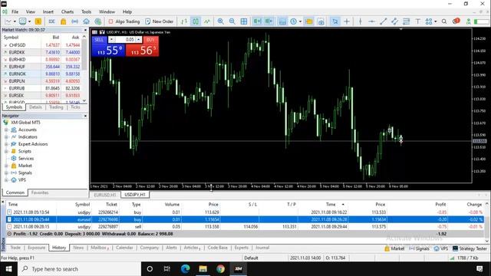Select the text label tool
Screen dimensions: 491x276
click(417, 21)
